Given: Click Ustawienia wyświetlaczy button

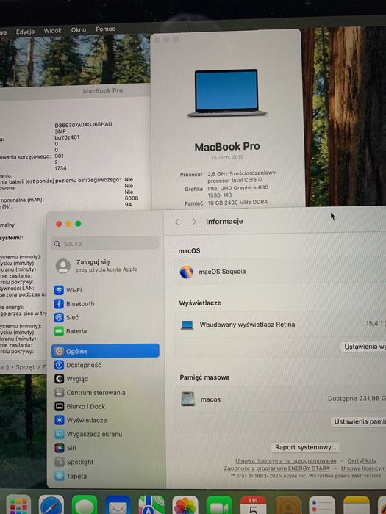Looking at the screenshot, I should [x=363, y=347].
